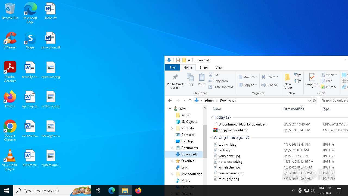Open Properties dropdown in ribbon
Image resolution: width=348 pixels, height=196 pixels.
(x=312, y=88)
